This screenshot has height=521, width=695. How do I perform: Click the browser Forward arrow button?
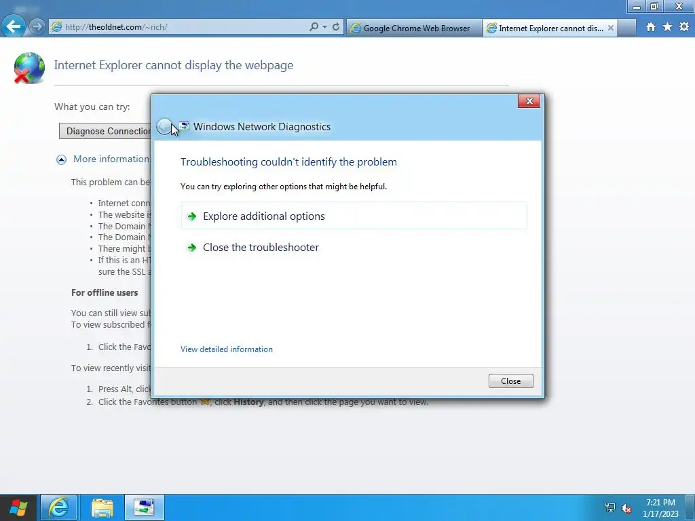coord(37,27)
